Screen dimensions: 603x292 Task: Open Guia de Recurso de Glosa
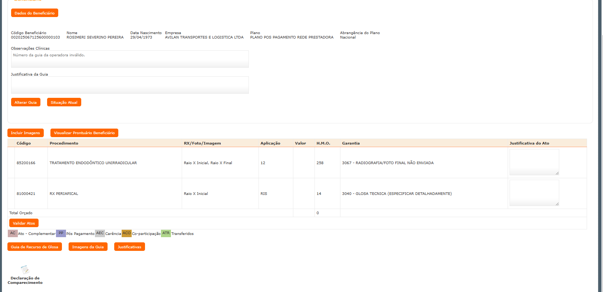click(x=34, y=247)
